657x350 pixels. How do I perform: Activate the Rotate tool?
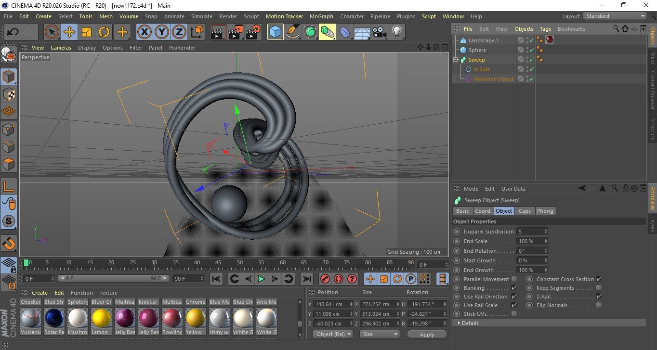pyautogui.click(x=104, y=32)
